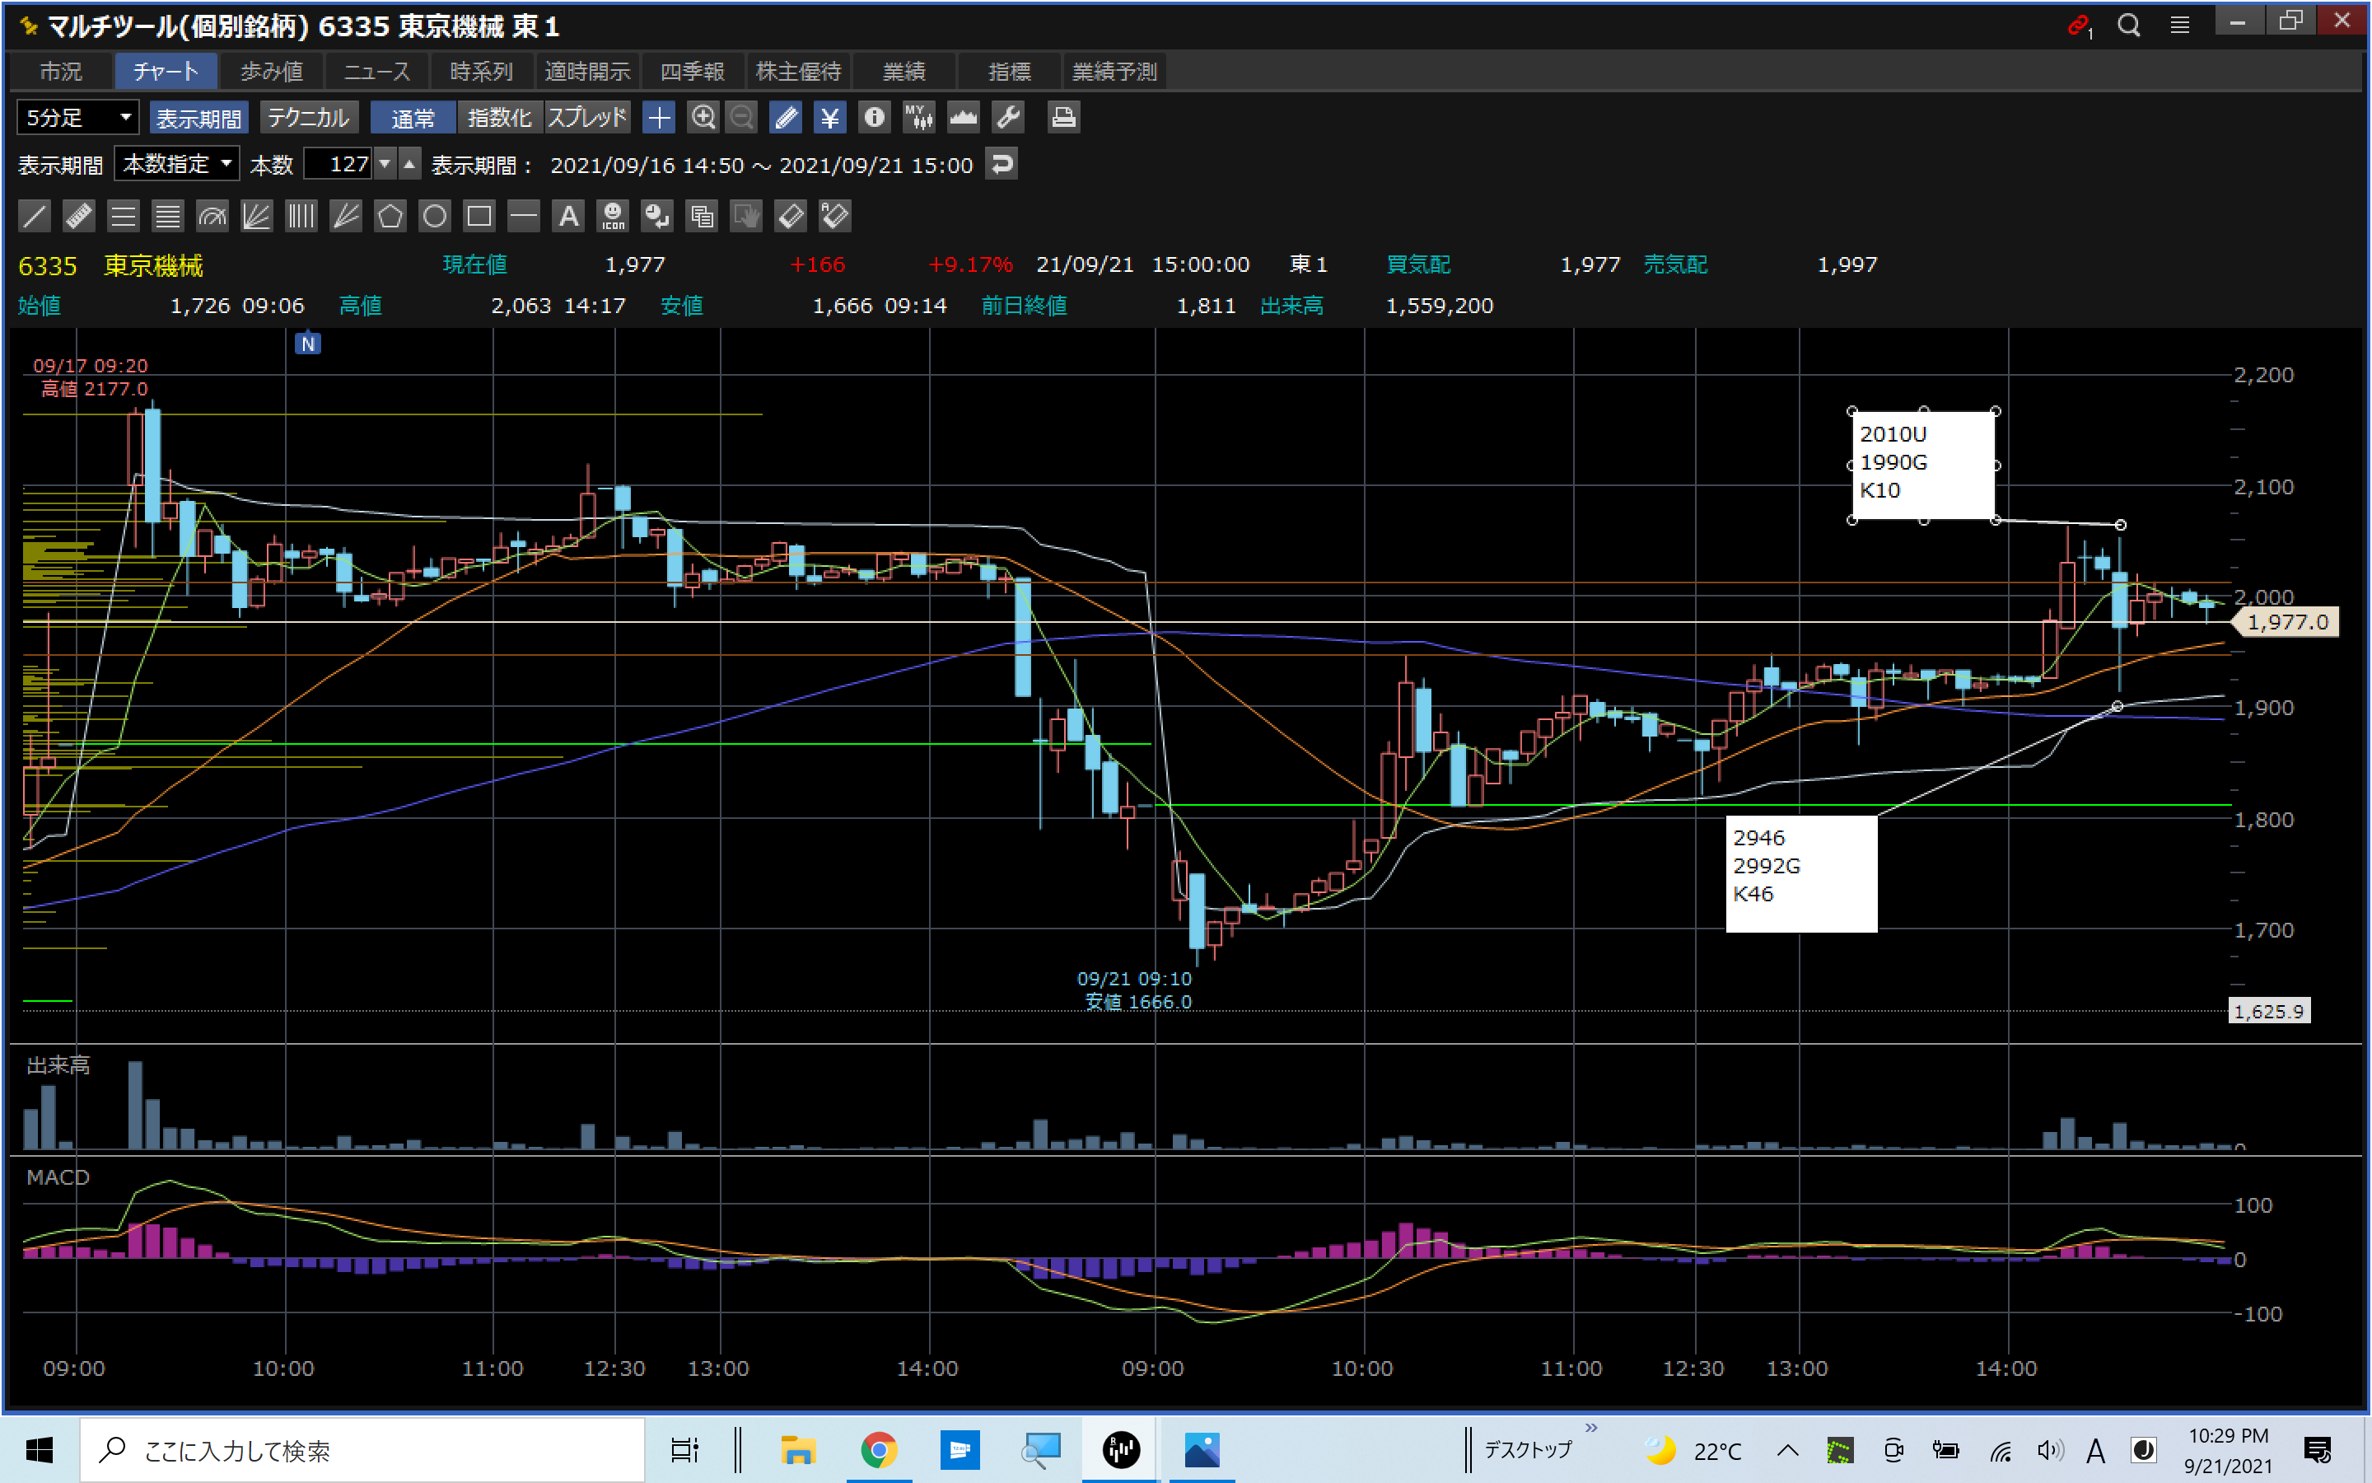The image size is (2372, 1483).
Task: Select the text annotation tool A
Action: coord(568,216)
